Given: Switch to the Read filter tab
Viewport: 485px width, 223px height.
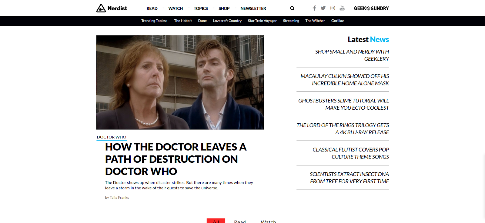Looking at the screenshot, I should pos(240,221).
